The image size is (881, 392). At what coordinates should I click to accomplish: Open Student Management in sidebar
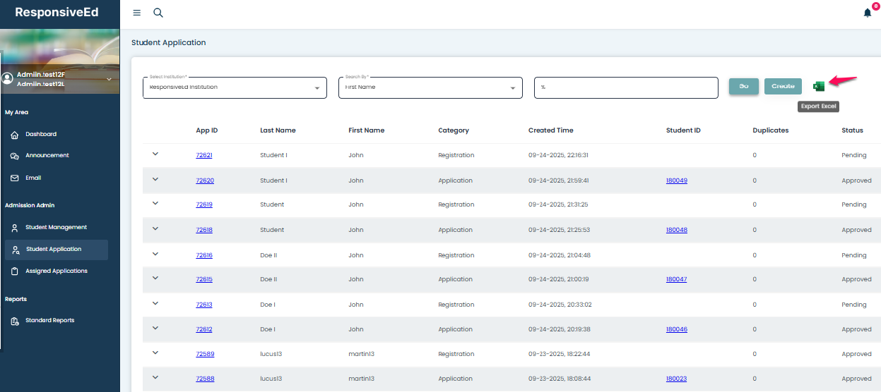click(x=56, y=228)
